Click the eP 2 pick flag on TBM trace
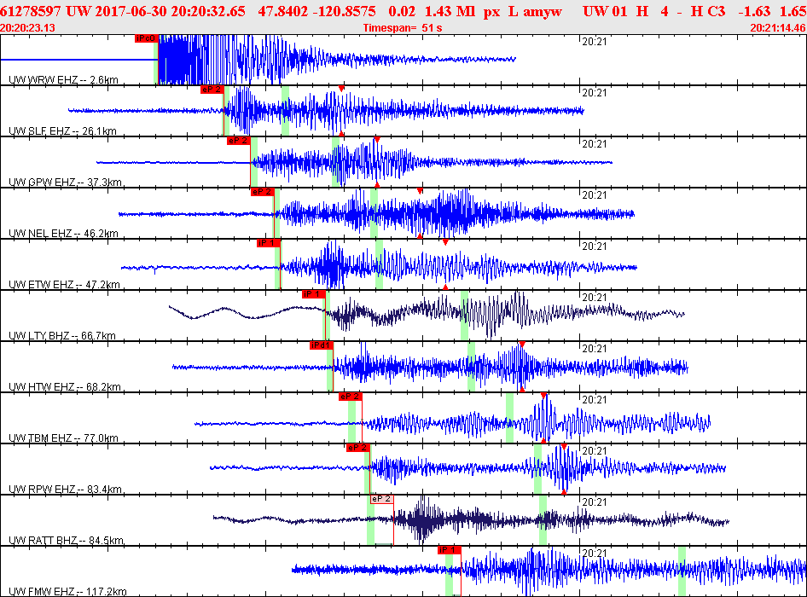Viewport: 807px width, 597px height. coord(351,397)
